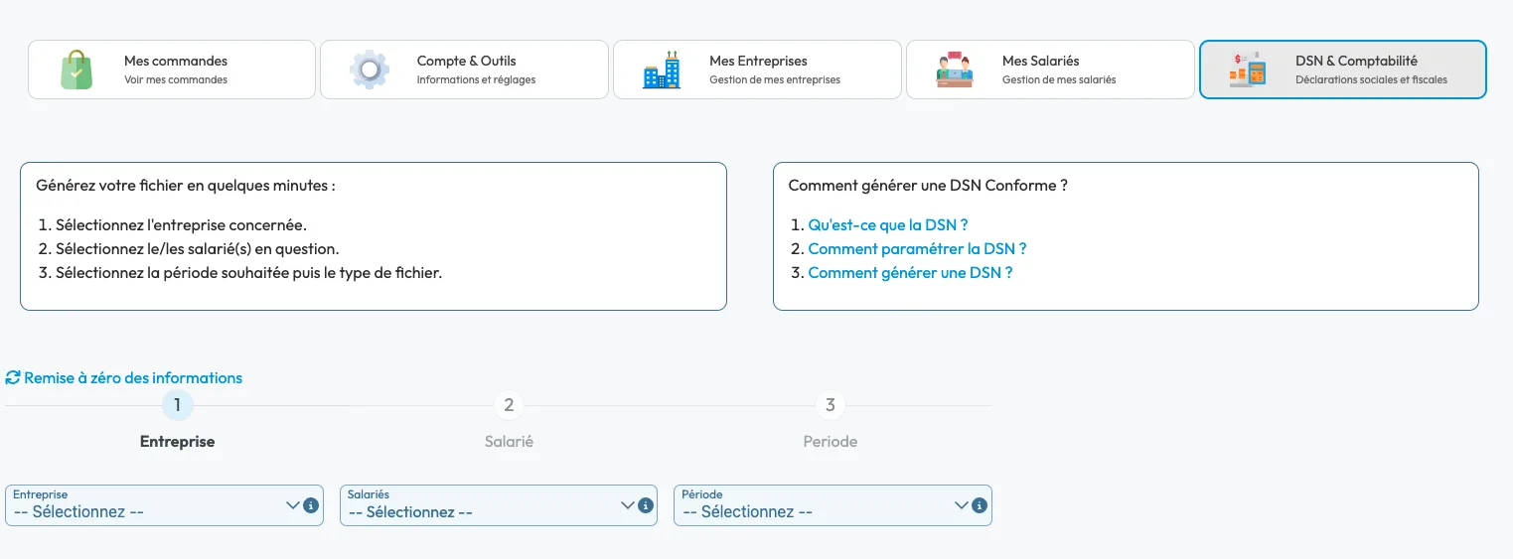Click 'Déclarations sociales et fiscales' subtitle

coord(1371,80)
